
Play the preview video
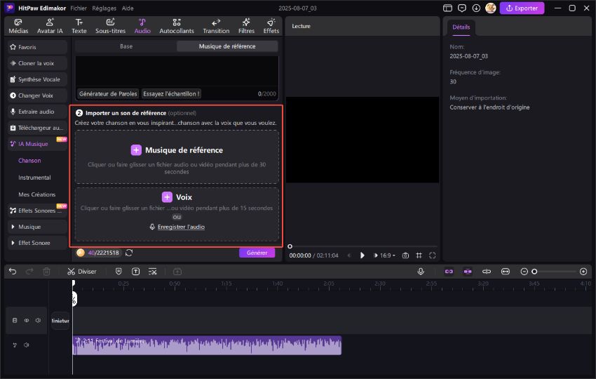pyautogui.click(x=363, y=255)
